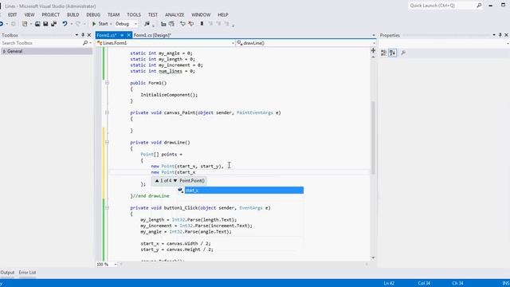Close the Toolbox panel
Viewport: 510px width, 287px height.
89,35
